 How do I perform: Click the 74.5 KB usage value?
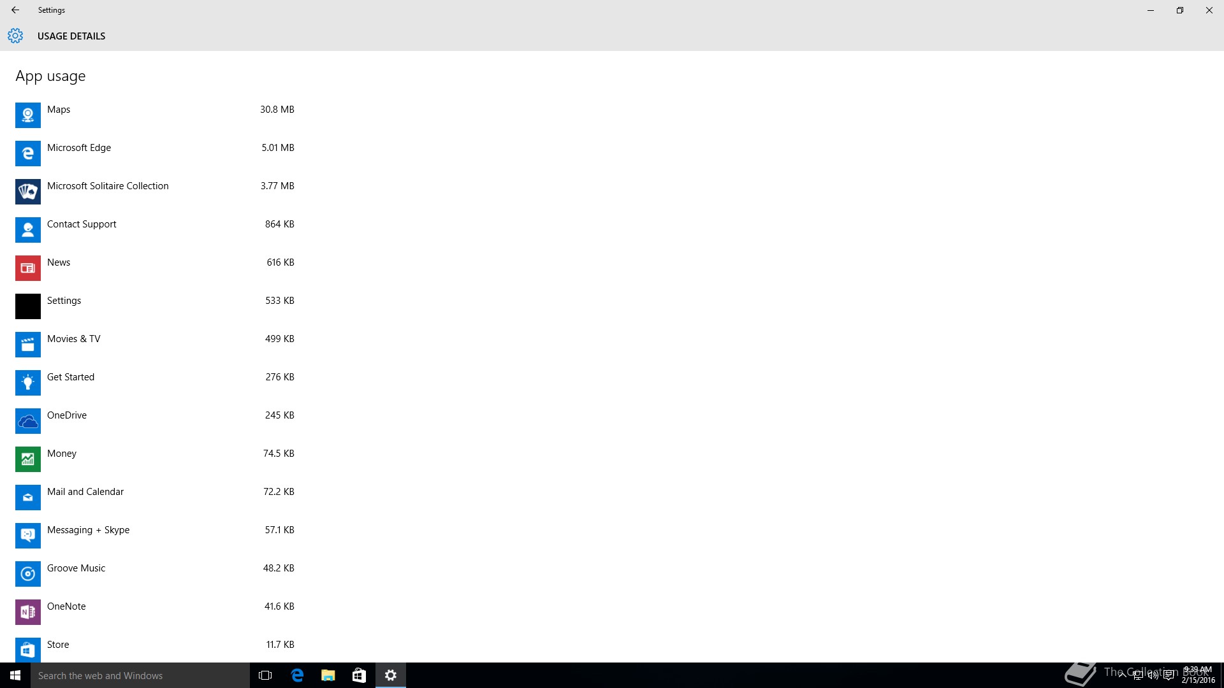coord(279,454)
